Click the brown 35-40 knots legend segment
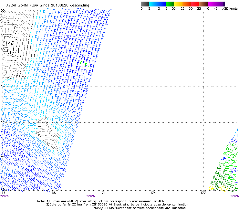This screenshot has height=210, width=239. 203,4
